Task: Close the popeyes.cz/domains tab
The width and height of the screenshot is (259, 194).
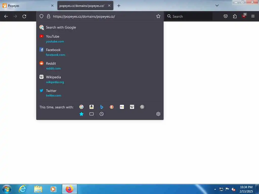Action: pyautogui.click(x=109, y=6)
